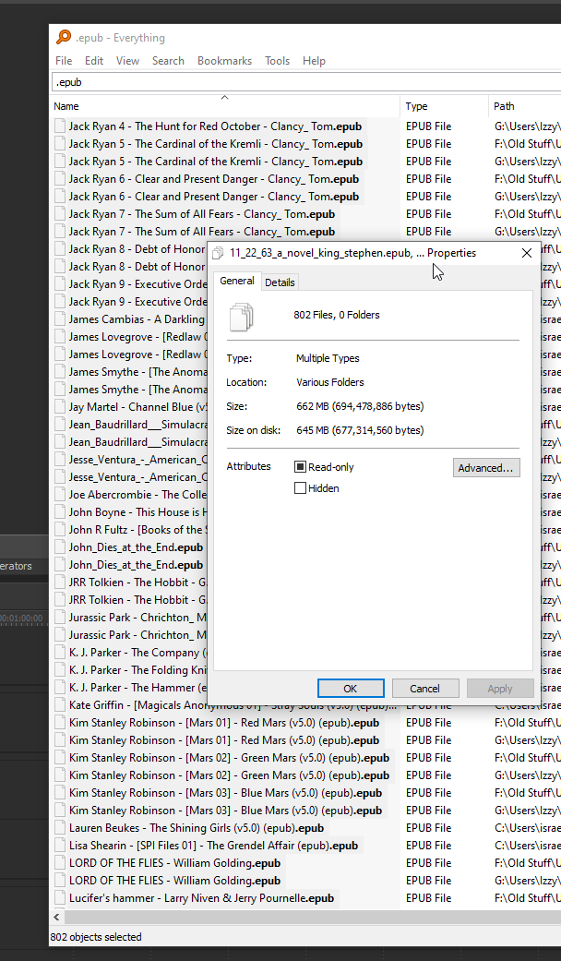Click the horizontal scrollbar track
This screenshot has height=961, width=561.
click(x=313, y=917)
